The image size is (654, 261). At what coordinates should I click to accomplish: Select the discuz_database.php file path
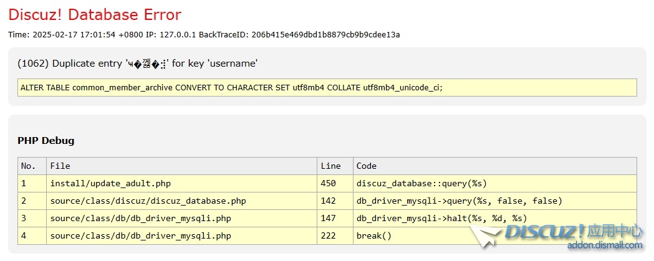[x=148, y=201]
